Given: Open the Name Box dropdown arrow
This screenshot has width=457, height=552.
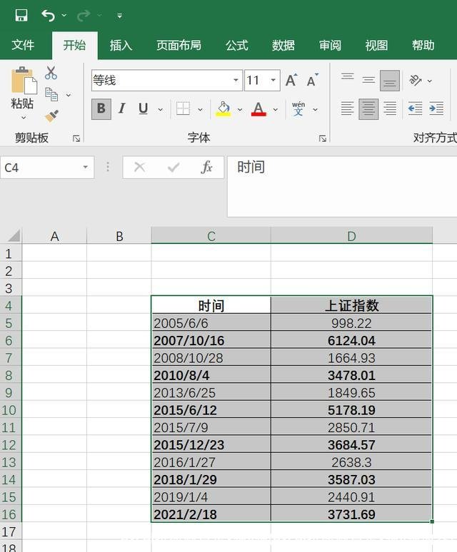Looking at the screenshot, I should tap(85, 167).
